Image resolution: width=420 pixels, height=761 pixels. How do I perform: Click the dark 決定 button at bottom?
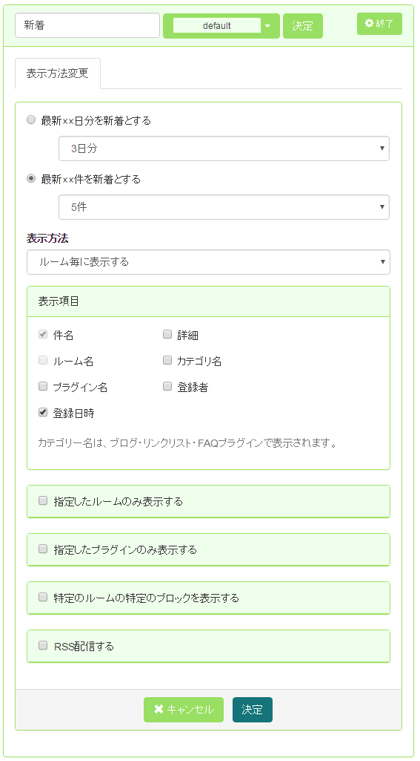pyautogui.click(x=253, y=710)
